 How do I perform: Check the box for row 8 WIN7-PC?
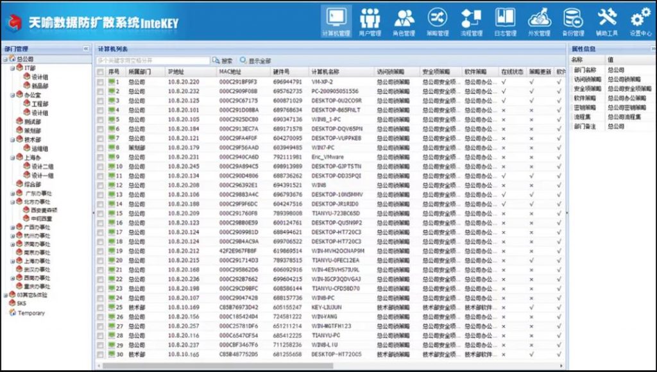click(x=100, y=148)
